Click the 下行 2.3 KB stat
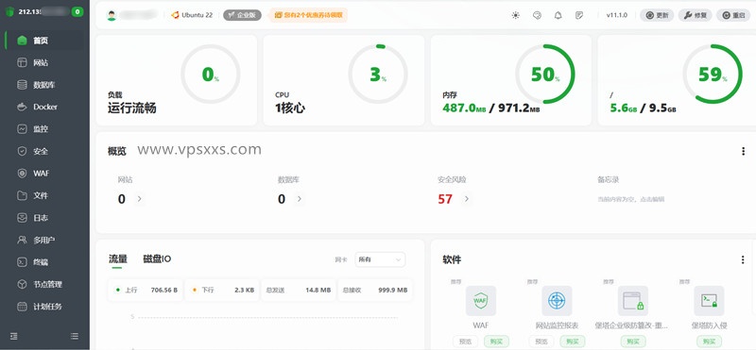The width and height of the screenshot is (756, 350). point(222,290)
